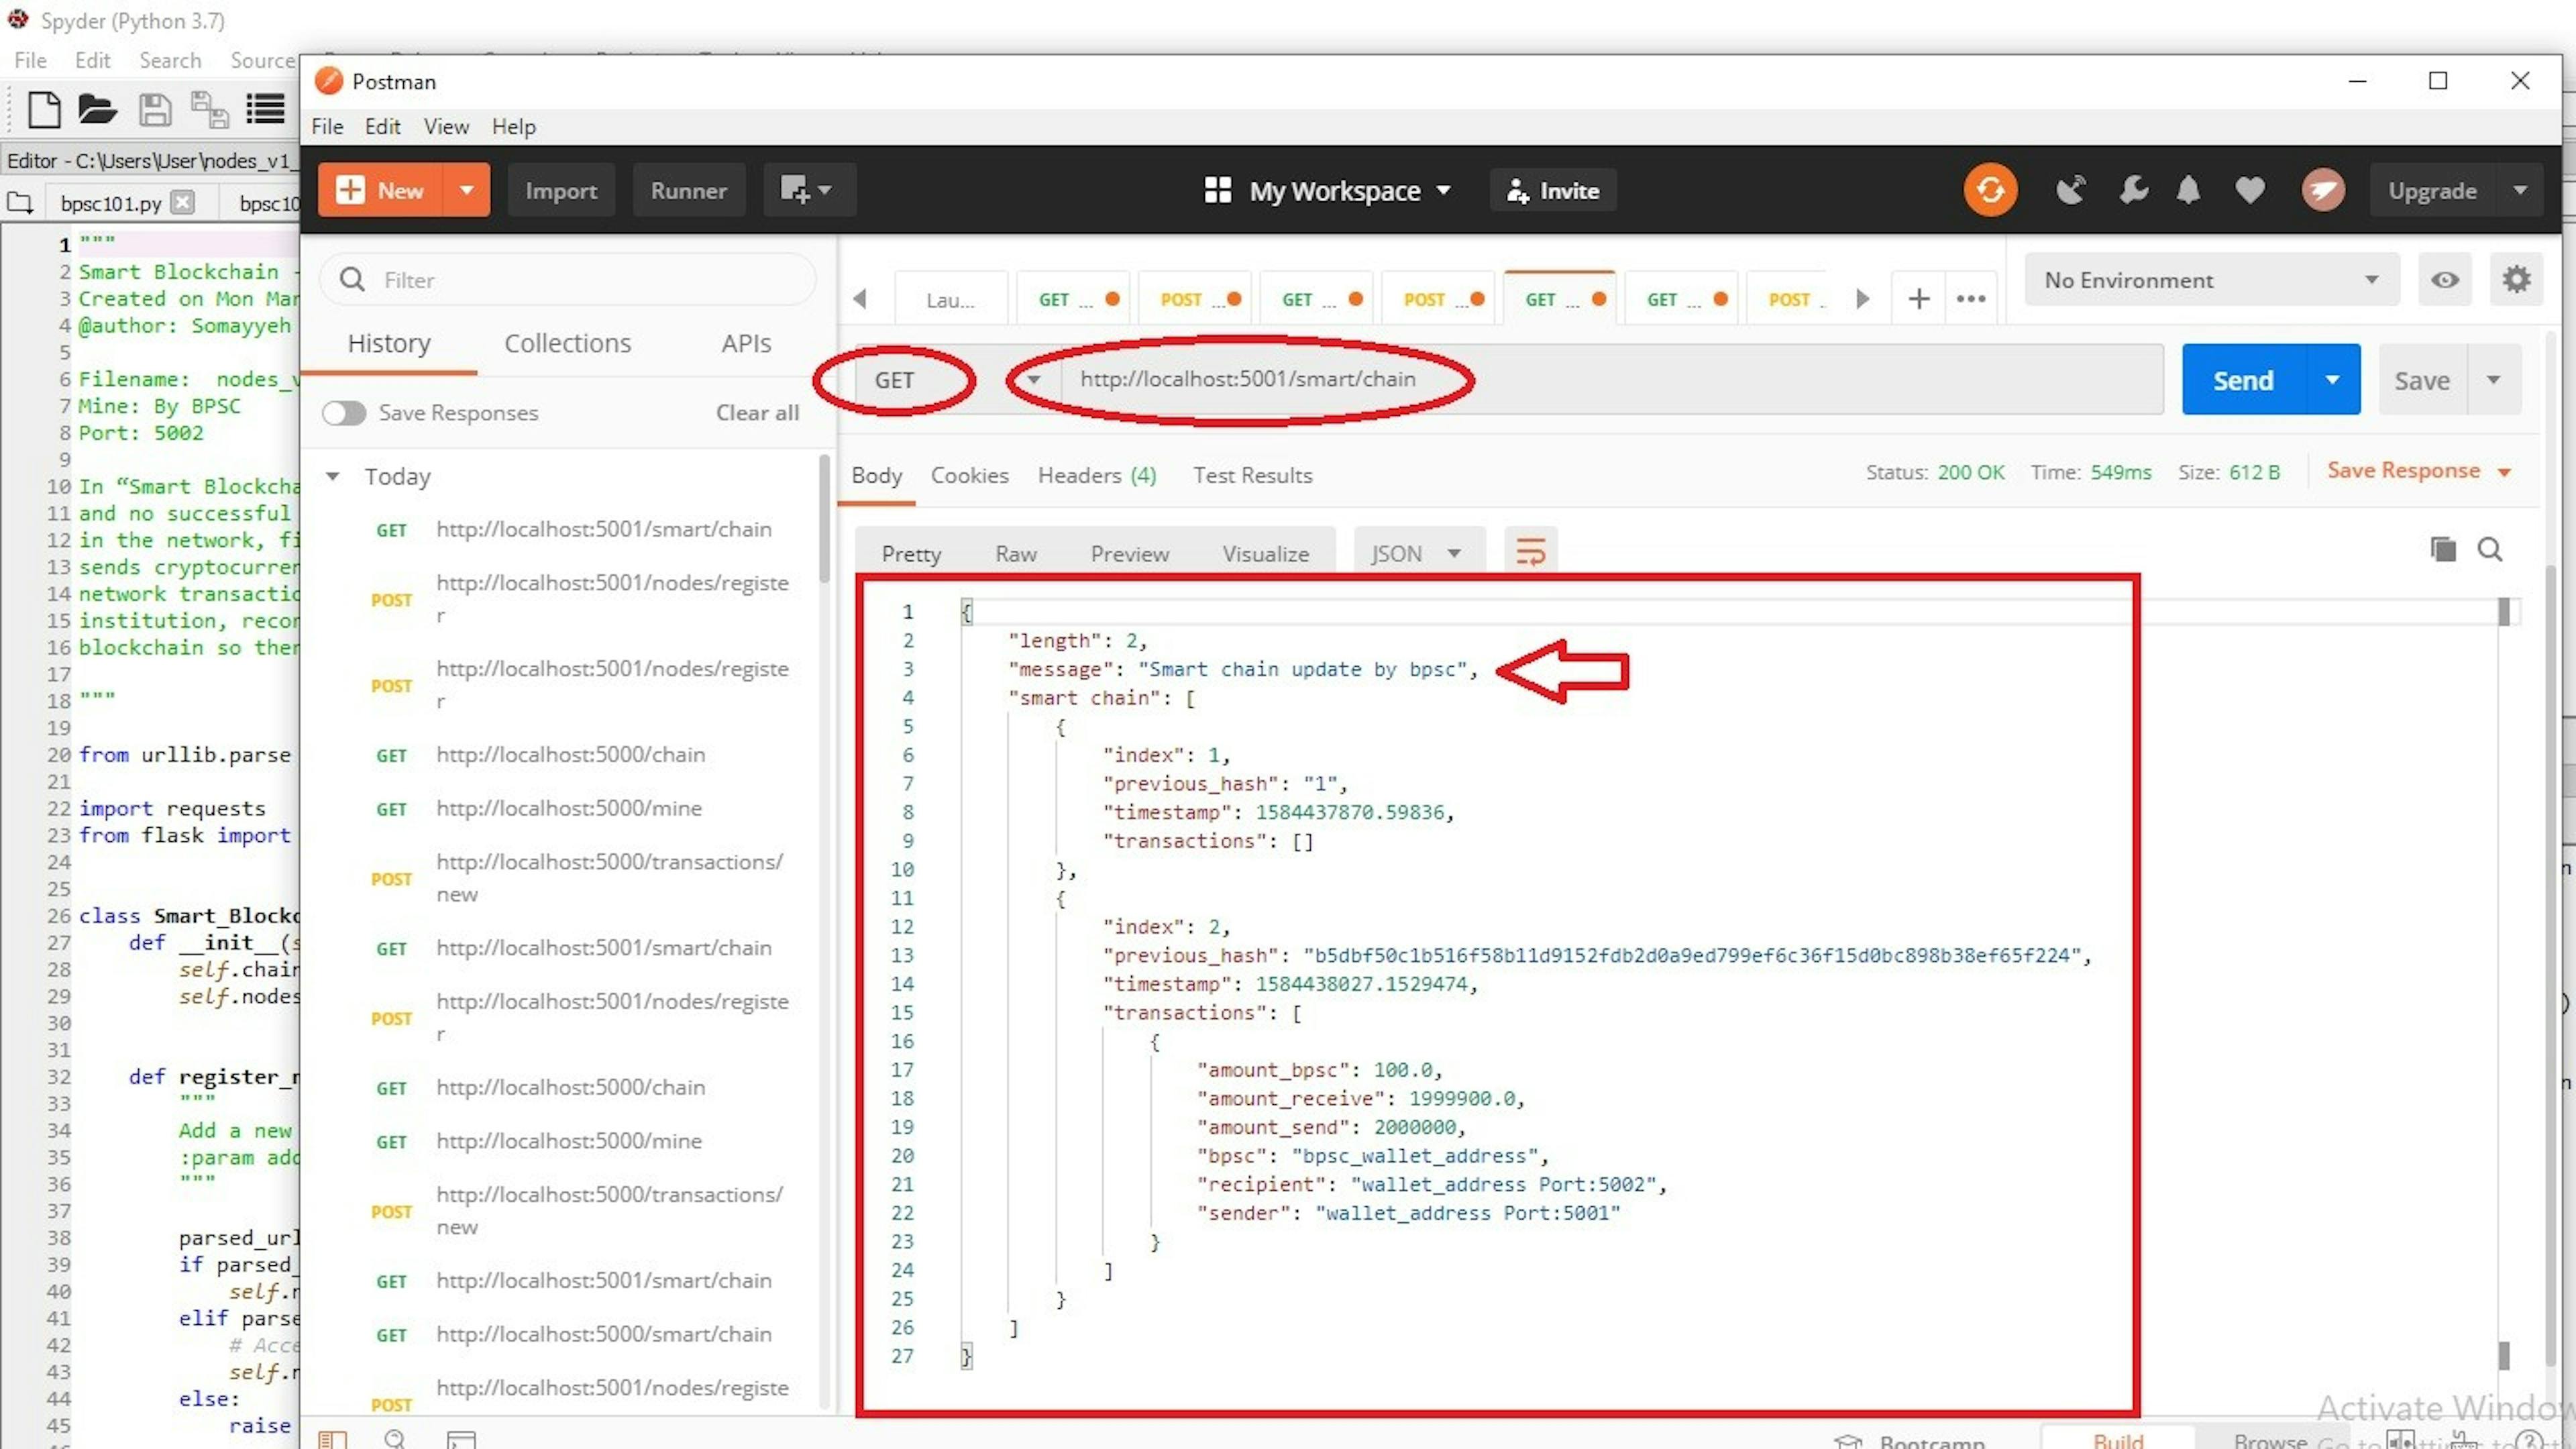Click the history list scrollbar
2576x1449 pixels.
tap(824, 520)
